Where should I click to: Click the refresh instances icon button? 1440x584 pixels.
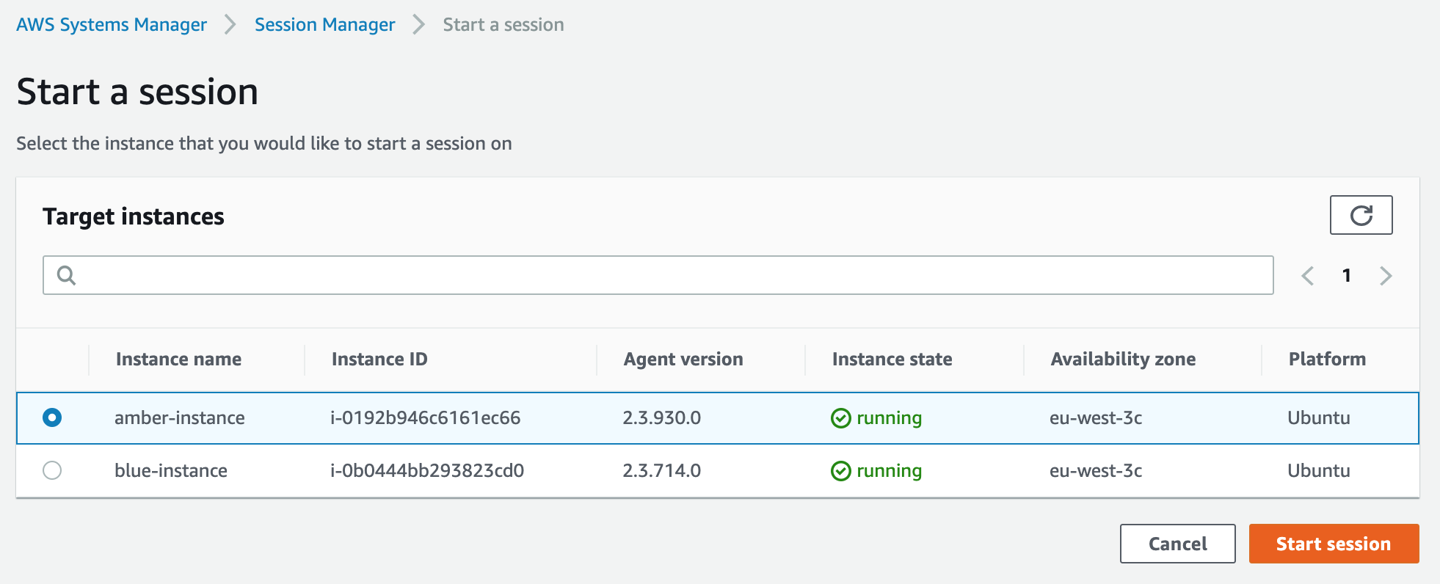pyautogui.click(x=1361, y=215)
